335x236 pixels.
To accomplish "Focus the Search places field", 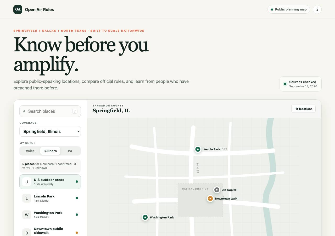I will pyautogui.click(x=50, y=111).
